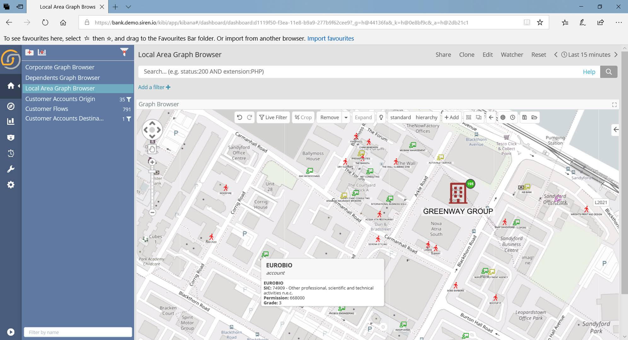The image size is (628, 340).
Task: Redo the last graph action
Action: [249, 117]
